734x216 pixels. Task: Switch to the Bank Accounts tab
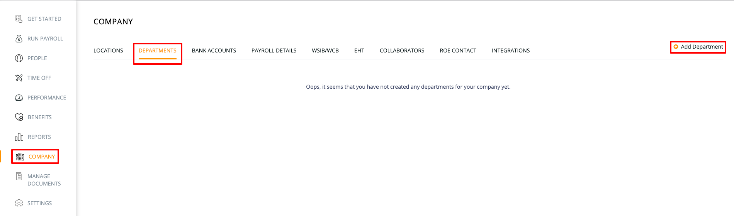point(214,51)
